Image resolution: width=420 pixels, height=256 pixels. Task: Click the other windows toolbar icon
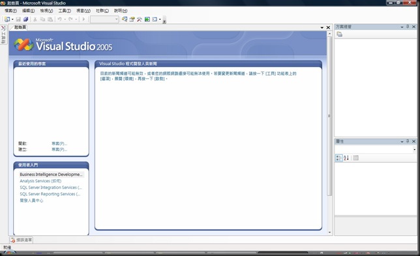[155, 20]
